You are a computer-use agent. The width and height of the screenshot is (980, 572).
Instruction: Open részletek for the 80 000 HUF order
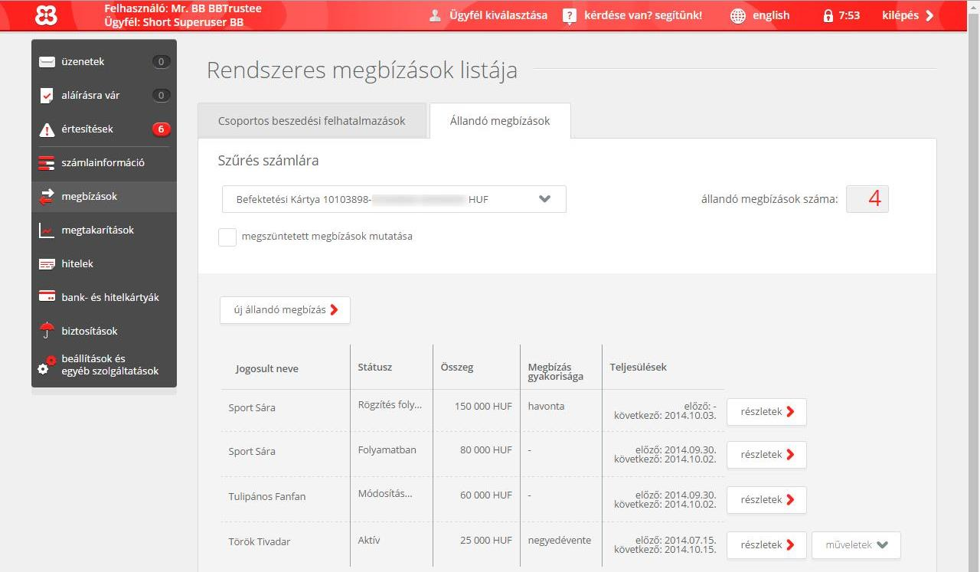[766, 455]
